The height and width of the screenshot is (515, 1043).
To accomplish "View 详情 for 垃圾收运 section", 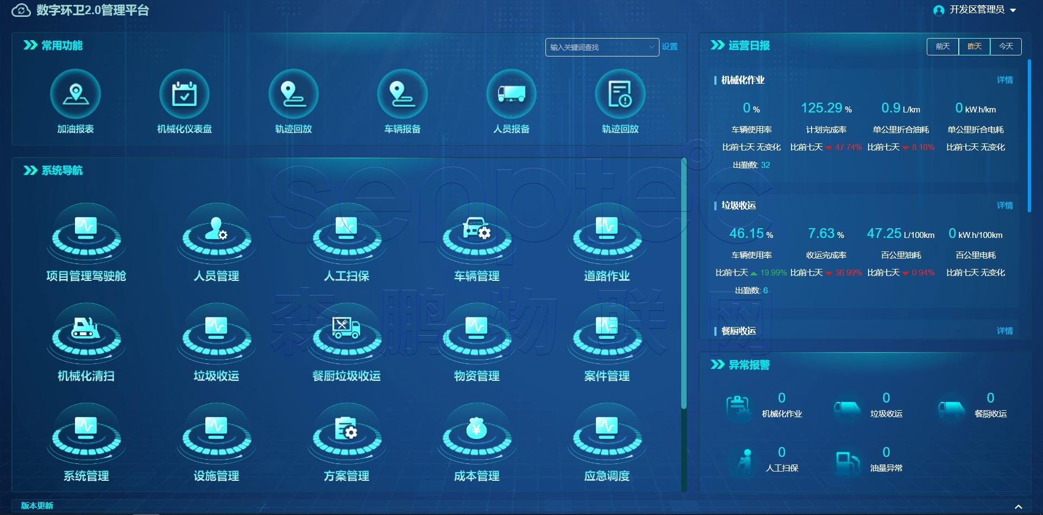I will tap(1004, 205).
